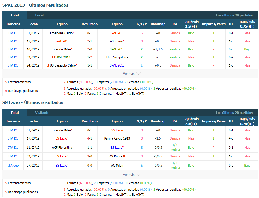
Task: Click '1 Empates (20.00%)' in the SPAL 2013 summary
Action: click(x=108, y=82)
